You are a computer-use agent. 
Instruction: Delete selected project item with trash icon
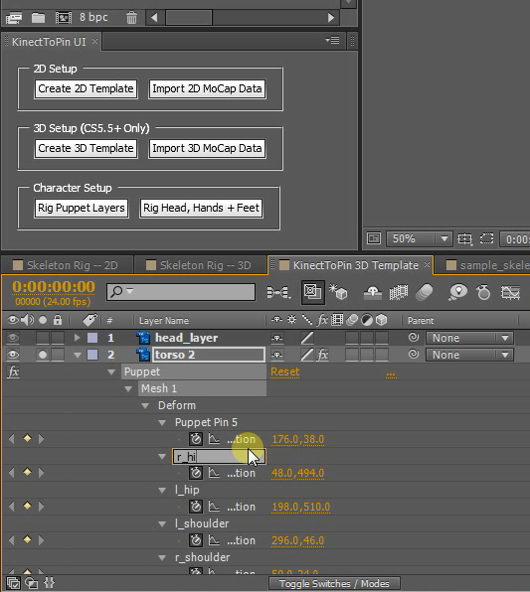pyautogui.click(x=131, y=17)
